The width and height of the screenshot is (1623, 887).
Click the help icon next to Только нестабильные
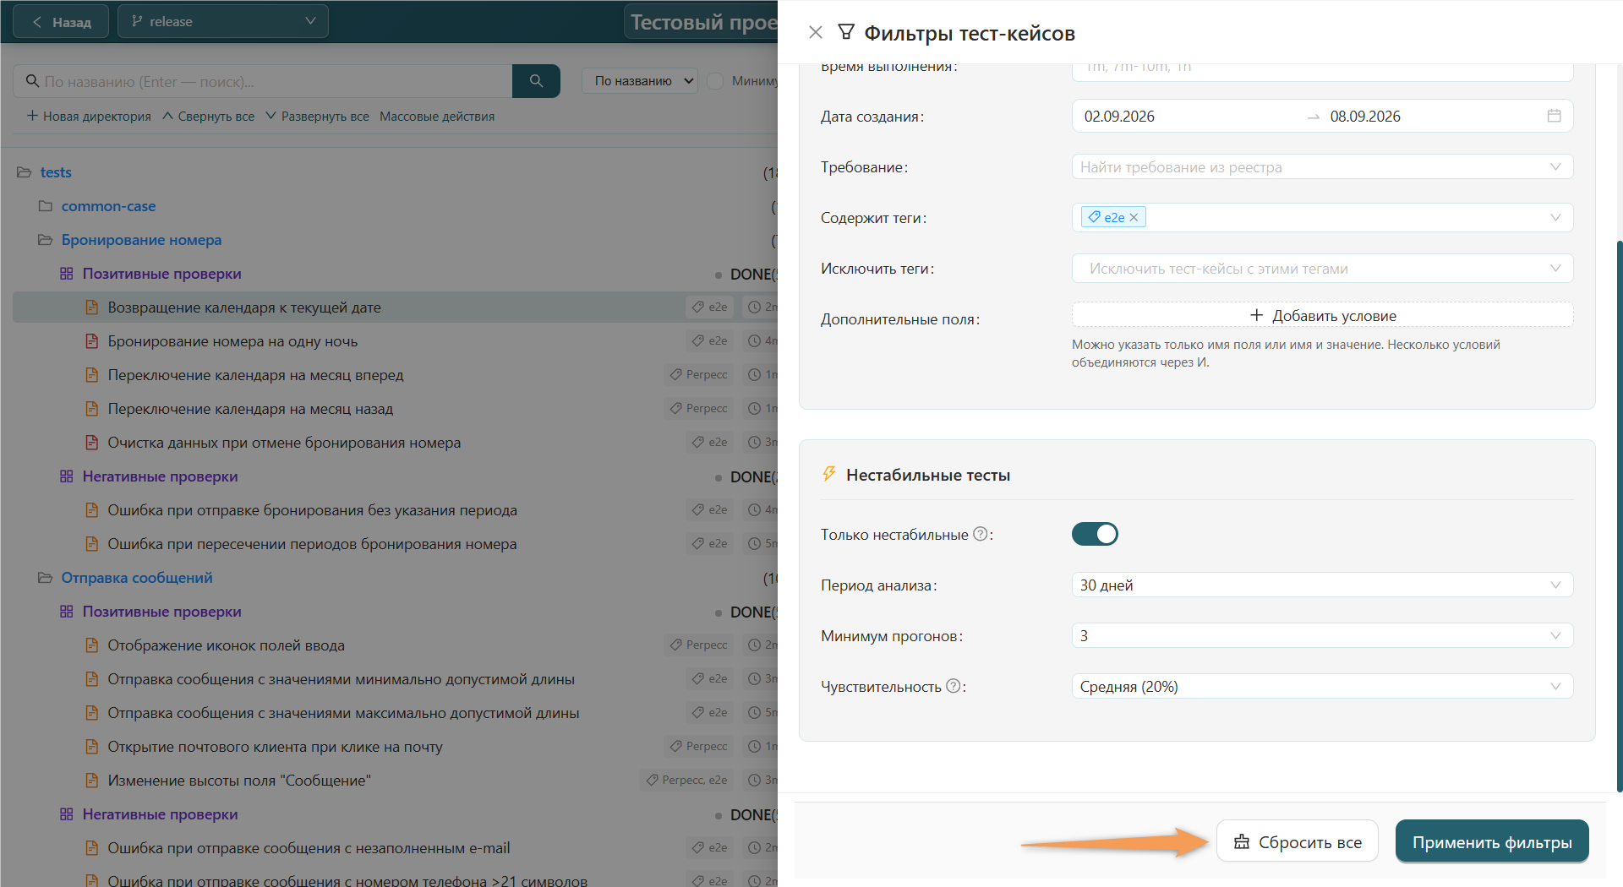tap(980, 534)
